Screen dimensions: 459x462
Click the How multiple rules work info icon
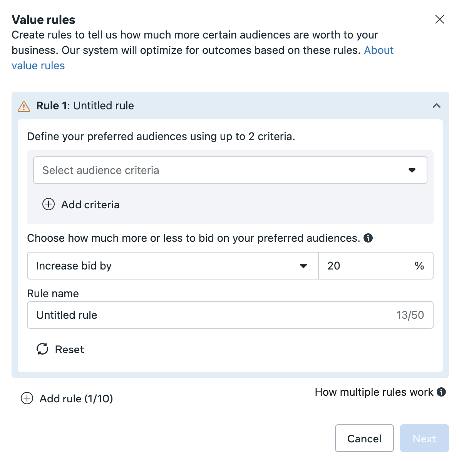[442, 392]
